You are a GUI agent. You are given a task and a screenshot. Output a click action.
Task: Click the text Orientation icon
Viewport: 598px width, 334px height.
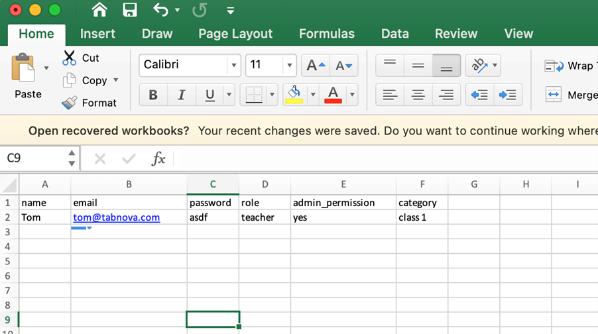tap(479, 66)
